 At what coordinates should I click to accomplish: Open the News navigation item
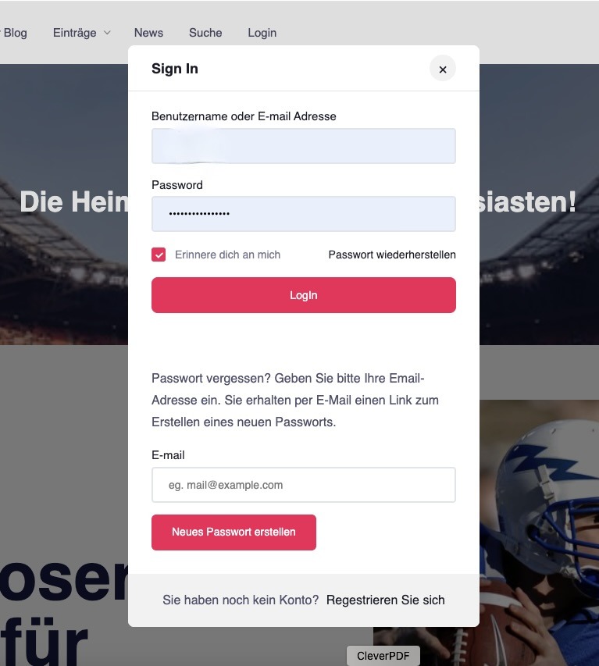click(148, 33)
